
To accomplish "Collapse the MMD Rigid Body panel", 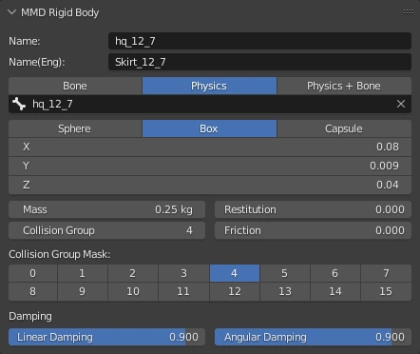I will click(x=12, y=12).
